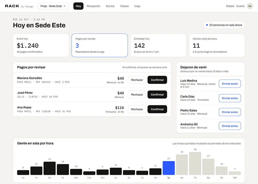Click the Luis Medina name
The image size is (258, 184).
click(x=189, y=81)
